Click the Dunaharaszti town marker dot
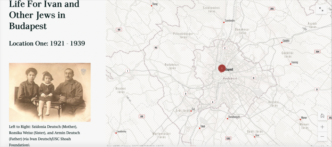The image size is (332, 147). point(228,119)
